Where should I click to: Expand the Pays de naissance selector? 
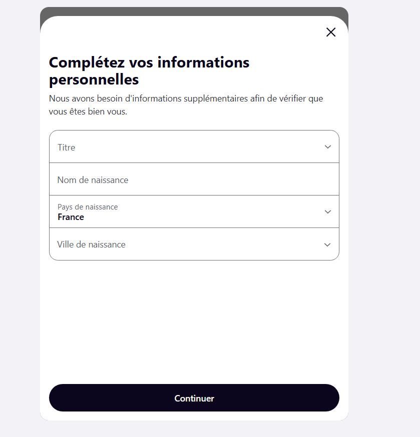[x=194, y=211]
